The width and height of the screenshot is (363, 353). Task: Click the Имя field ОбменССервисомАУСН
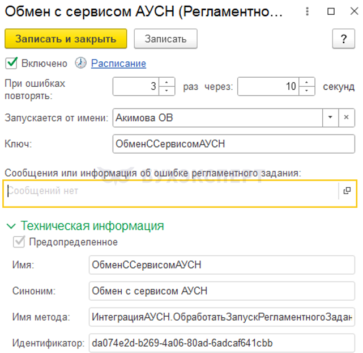[x=222, y=265]
